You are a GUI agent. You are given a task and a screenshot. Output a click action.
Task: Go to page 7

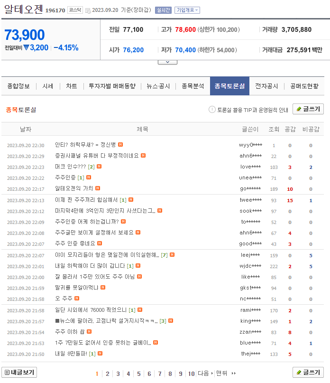tap(160, 374)
